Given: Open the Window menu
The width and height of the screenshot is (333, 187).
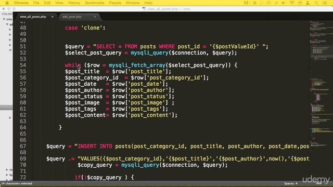Looking at the screenshot, I should point(133,3).
